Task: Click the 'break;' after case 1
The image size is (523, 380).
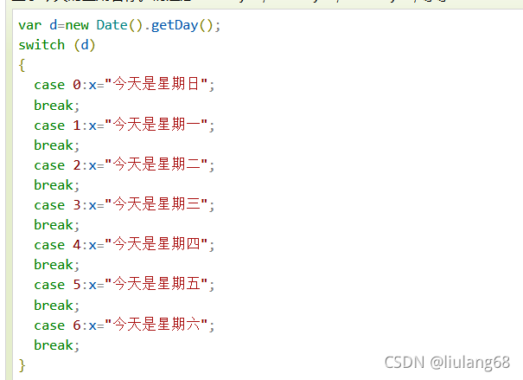Action: (57, 145)
